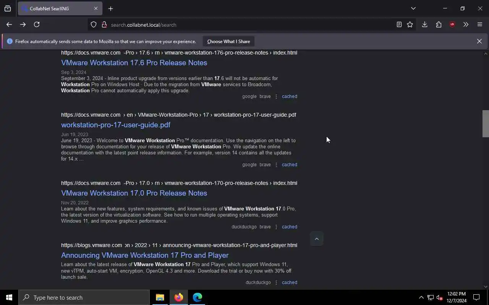Image resolution: width=489 pixels, height=305 pixels.
Task: Open the Windows Start menu
Action: point(9,297)
